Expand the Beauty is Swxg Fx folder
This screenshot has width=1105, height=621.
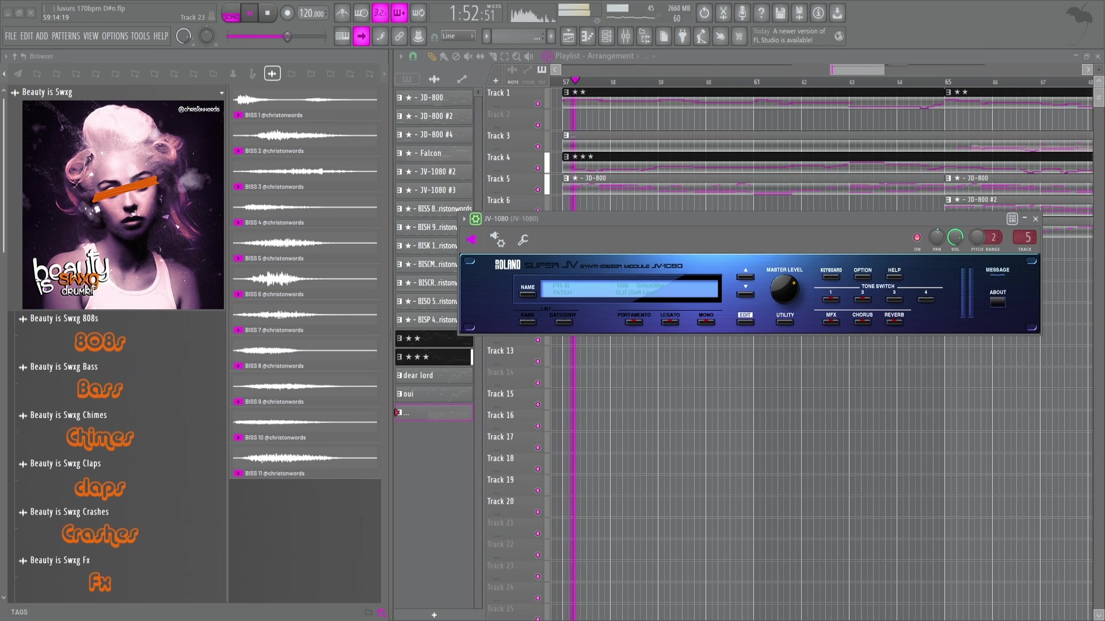pos(60,560)
